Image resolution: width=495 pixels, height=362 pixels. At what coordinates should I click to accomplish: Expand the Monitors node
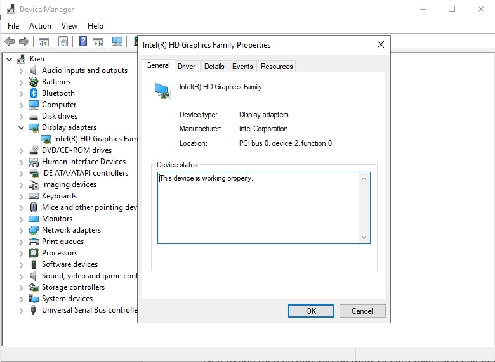point(21,219)
